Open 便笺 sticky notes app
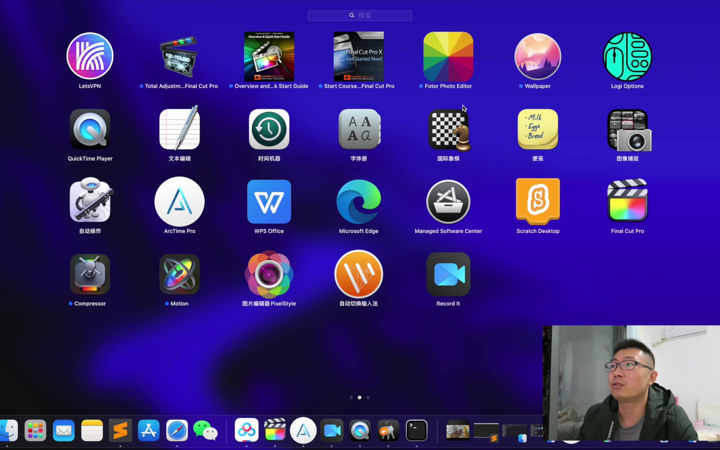 tap(538, 129)
